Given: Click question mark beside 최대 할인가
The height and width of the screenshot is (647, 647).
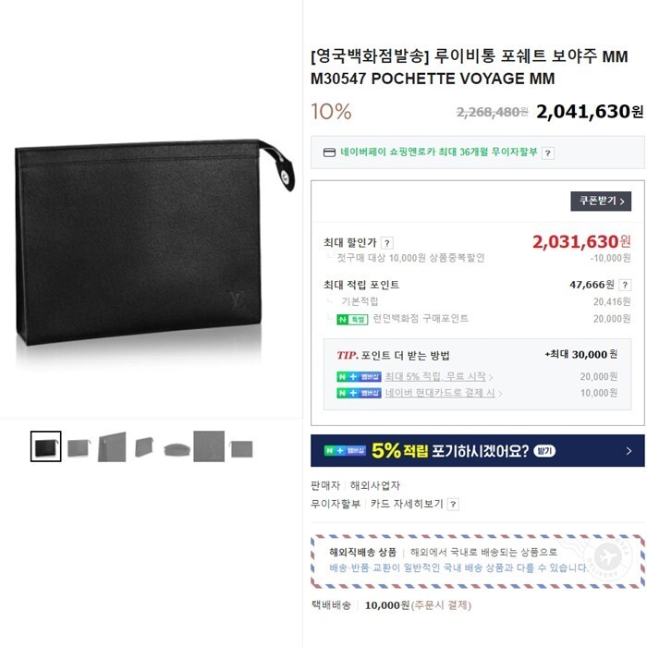Looking at the screenshot, I should coord(387,243).
